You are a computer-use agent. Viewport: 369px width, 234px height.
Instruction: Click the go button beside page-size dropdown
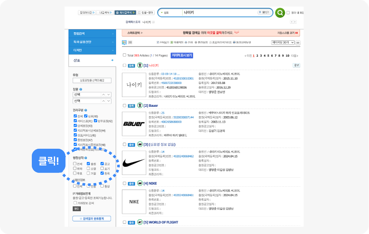coord(298,42)
